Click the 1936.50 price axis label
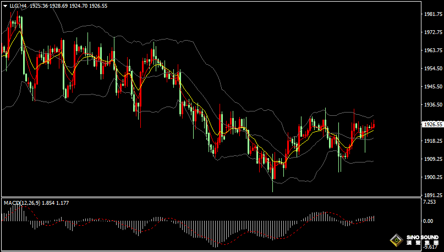 (x=432, y=105)
